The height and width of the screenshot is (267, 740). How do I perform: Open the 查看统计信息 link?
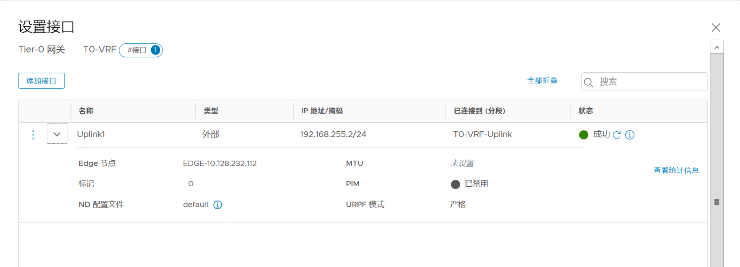click(676, 170)
